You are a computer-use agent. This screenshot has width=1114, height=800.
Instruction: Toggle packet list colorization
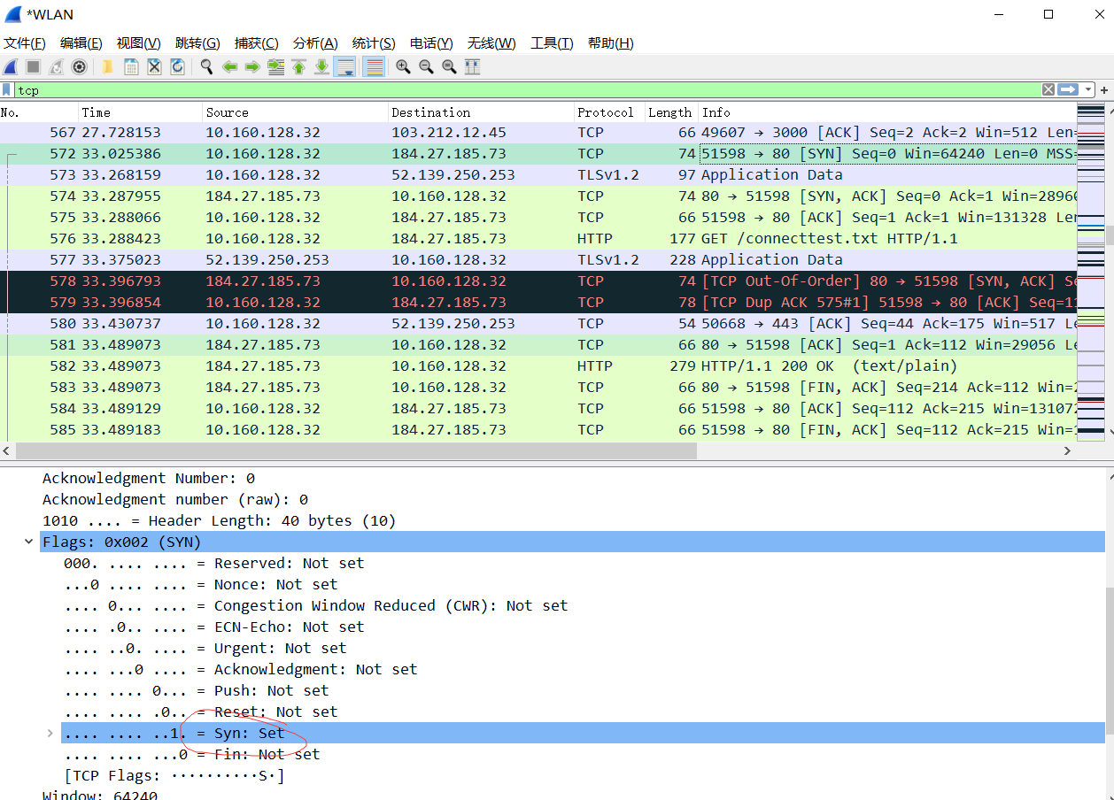374,66
